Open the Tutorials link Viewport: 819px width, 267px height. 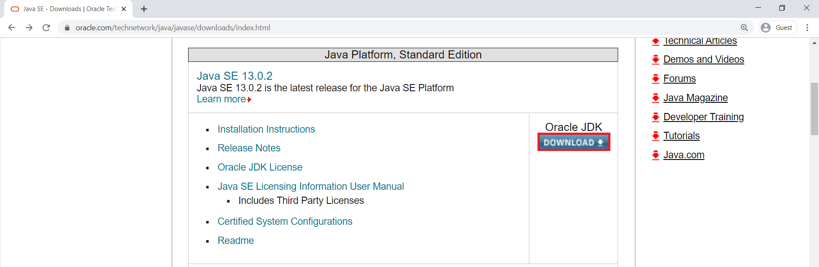pyautogui.click(x=682, y=136)
